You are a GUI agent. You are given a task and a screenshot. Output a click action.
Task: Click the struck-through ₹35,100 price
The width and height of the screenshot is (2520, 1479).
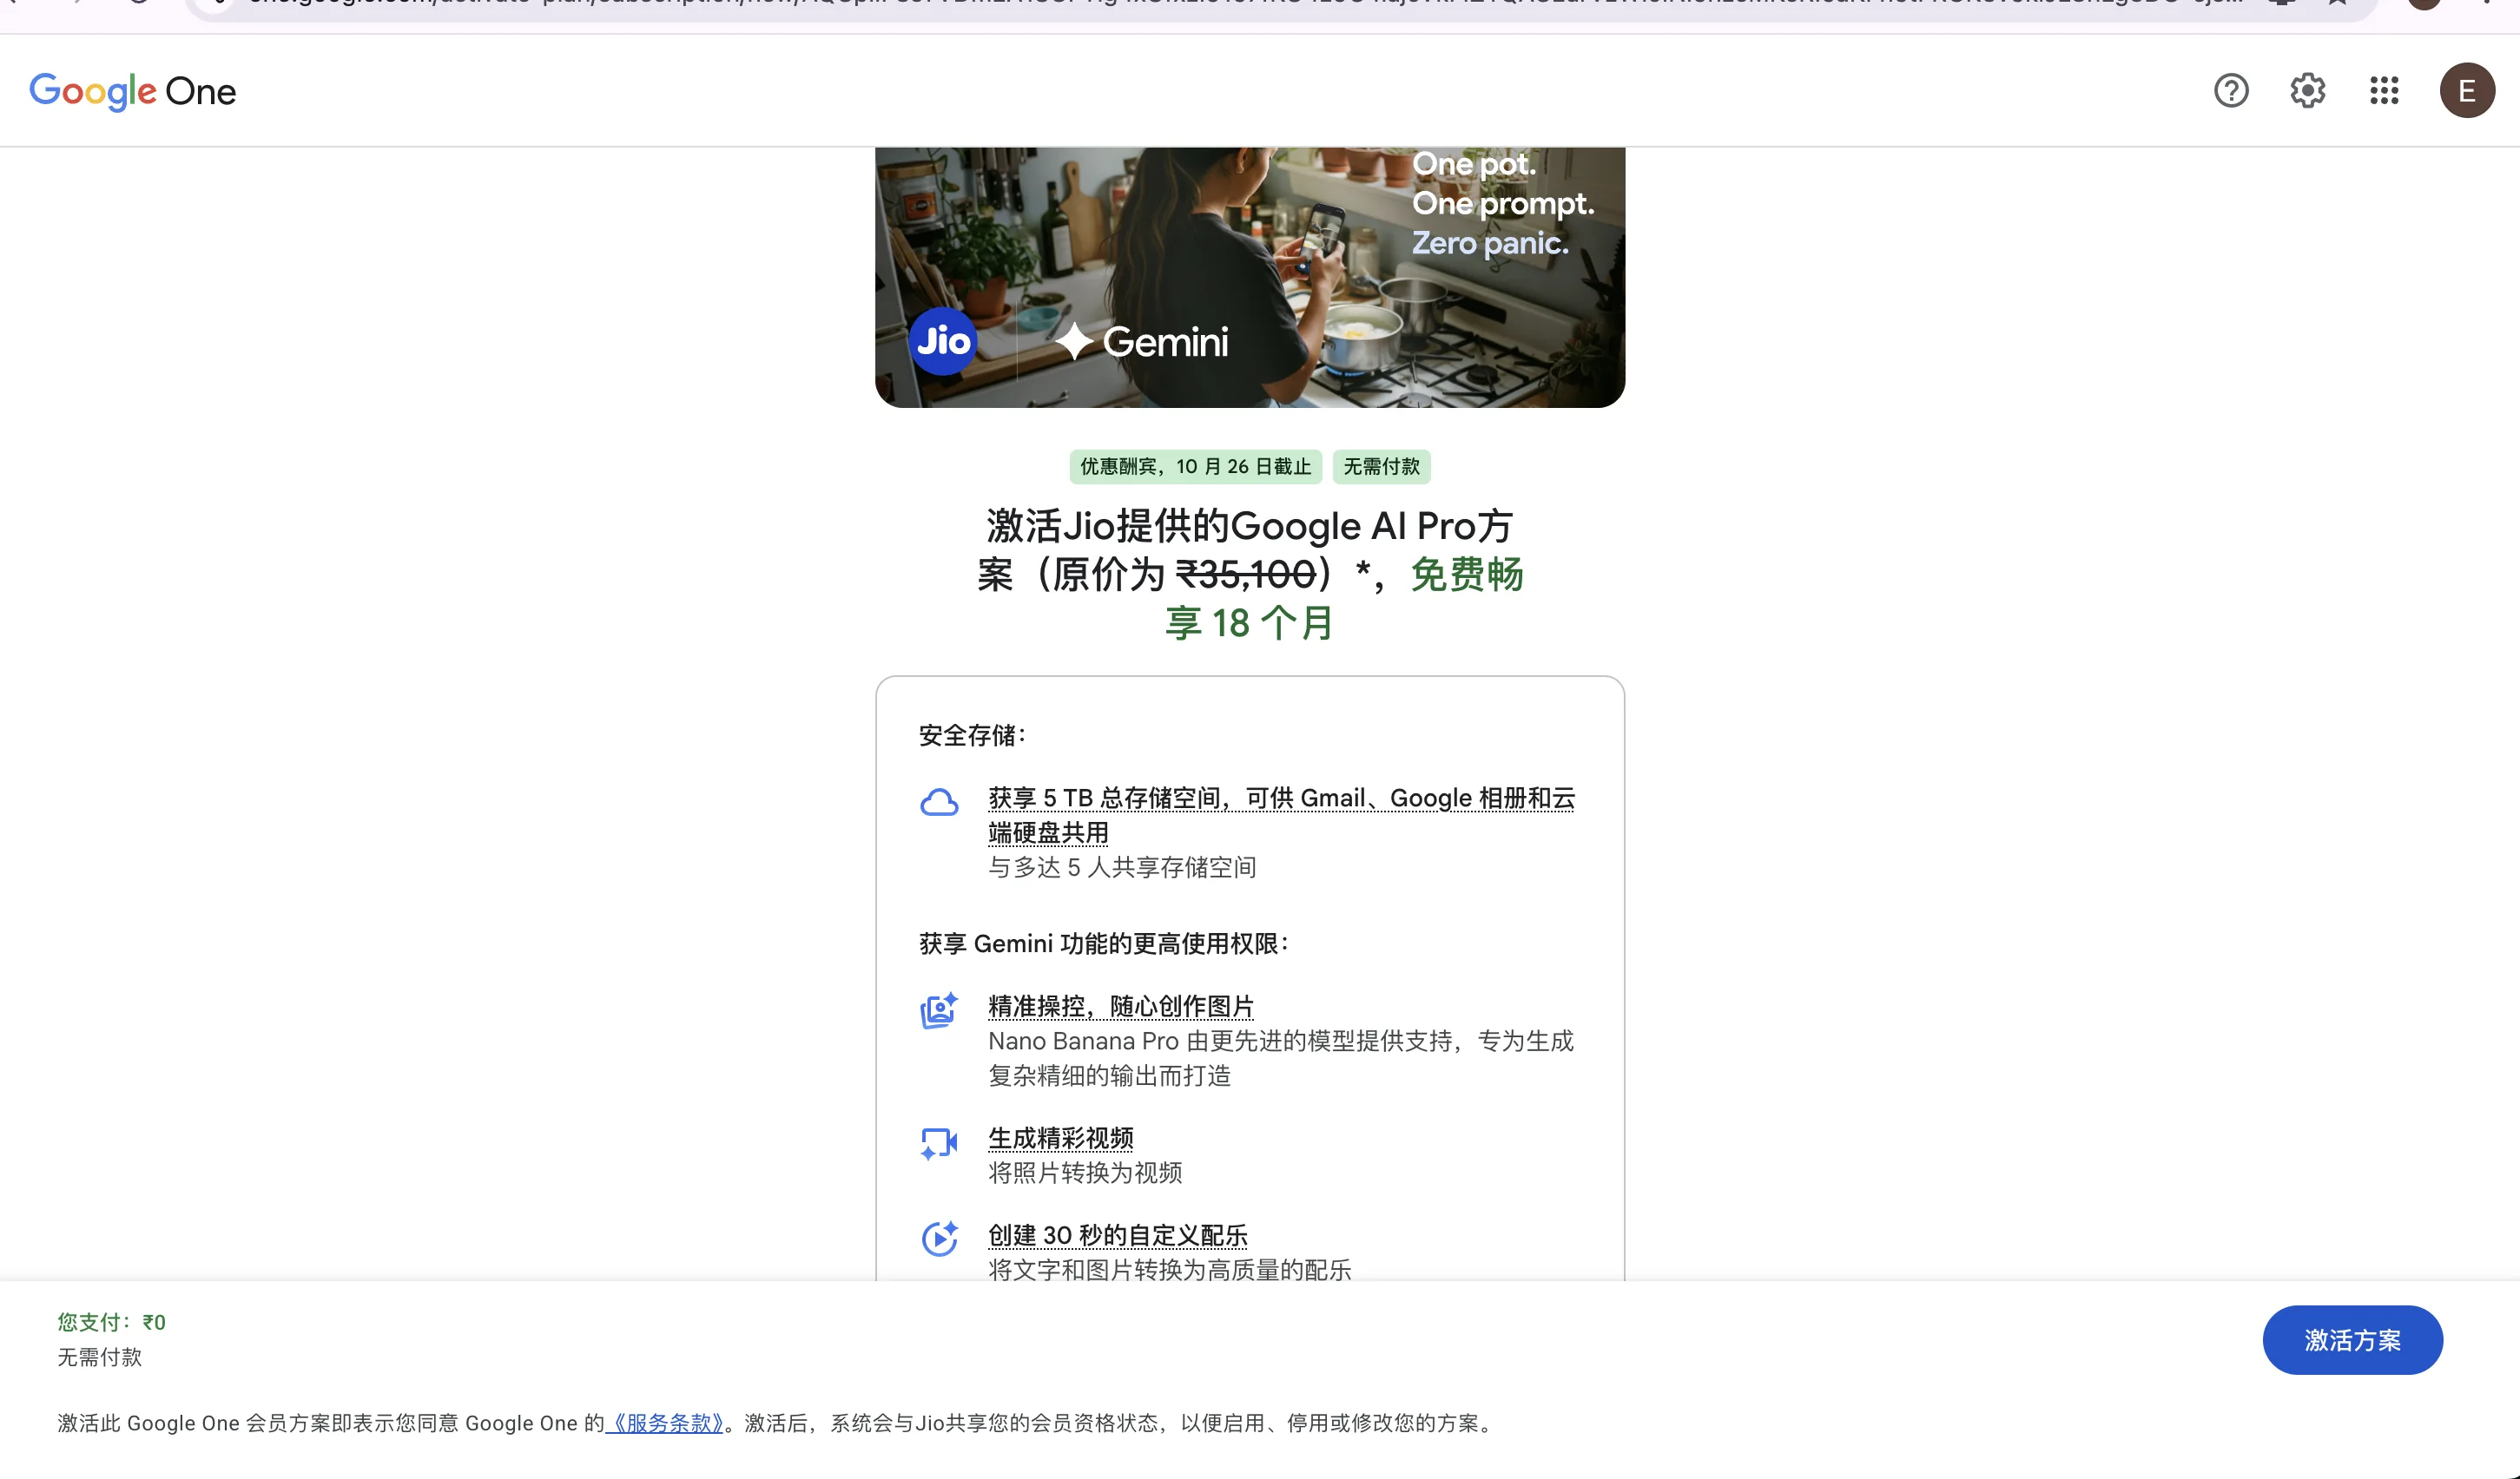click(1245, 575)
